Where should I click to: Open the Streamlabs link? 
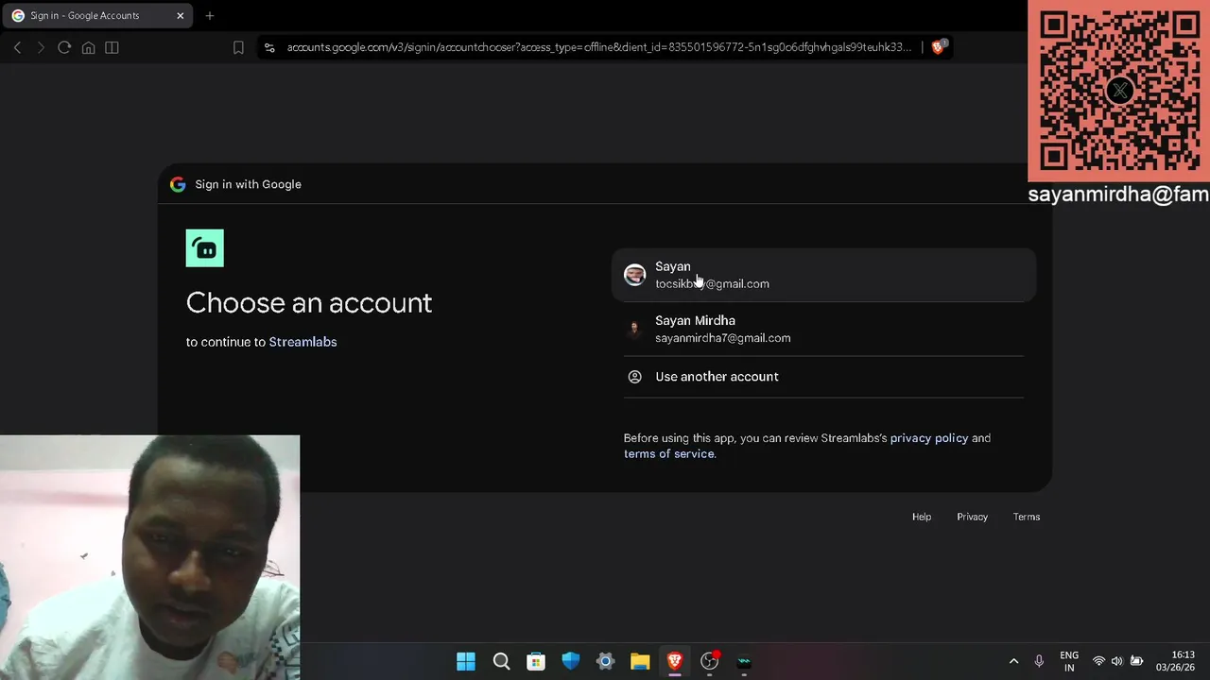point(302,342)
